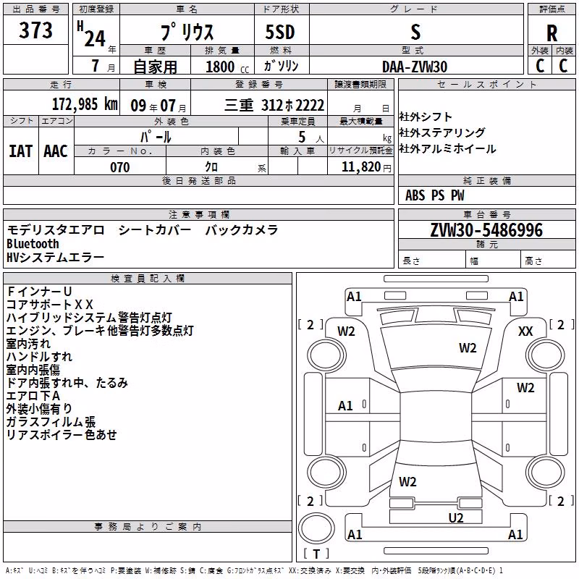Click the 高さ dimension field

click(548, 260)
